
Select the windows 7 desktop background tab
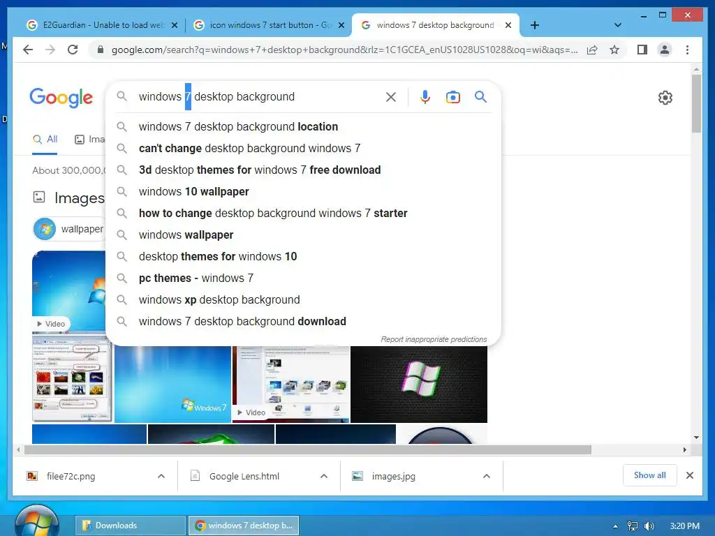436,25
